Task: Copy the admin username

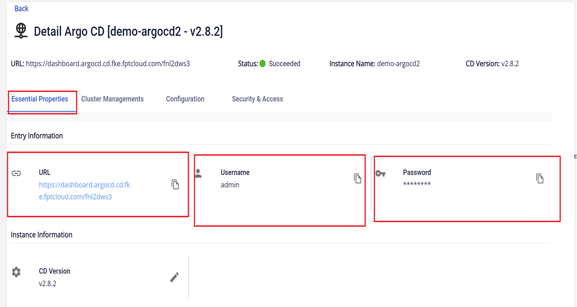Action: click(357, 179)
